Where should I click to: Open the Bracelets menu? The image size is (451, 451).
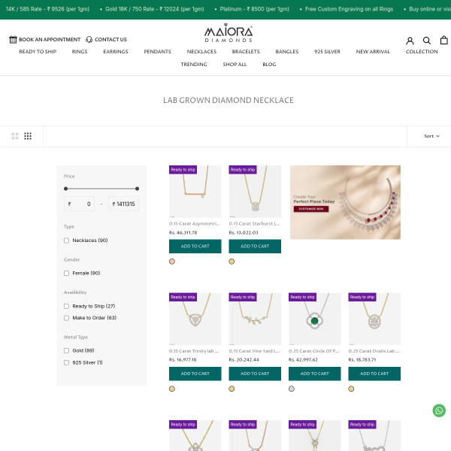pos(246,51)
